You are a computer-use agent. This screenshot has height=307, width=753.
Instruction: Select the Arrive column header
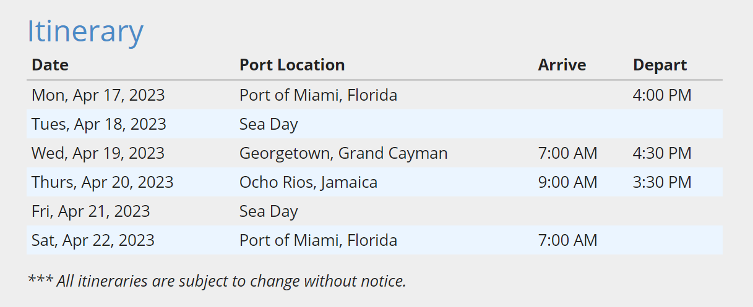tap(562, 65)
